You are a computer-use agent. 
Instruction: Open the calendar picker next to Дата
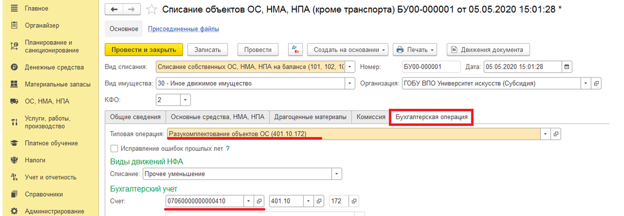[x=567, y=67]
